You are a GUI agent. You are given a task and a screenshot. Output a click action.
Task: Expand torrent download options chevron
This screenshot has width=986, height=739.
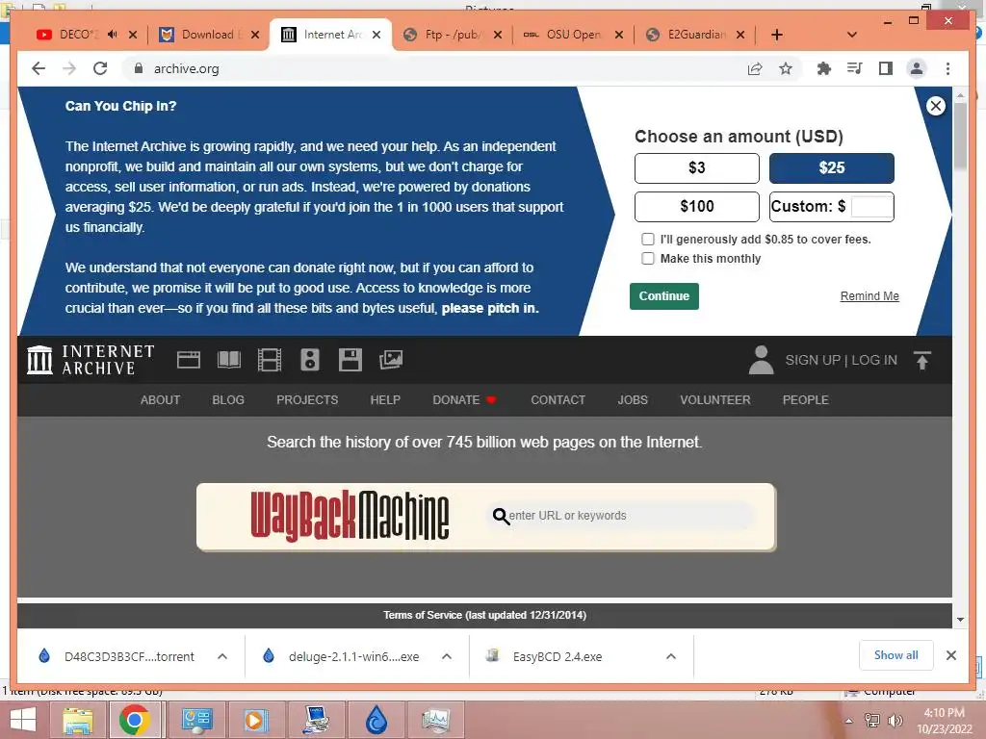(222, 656)
